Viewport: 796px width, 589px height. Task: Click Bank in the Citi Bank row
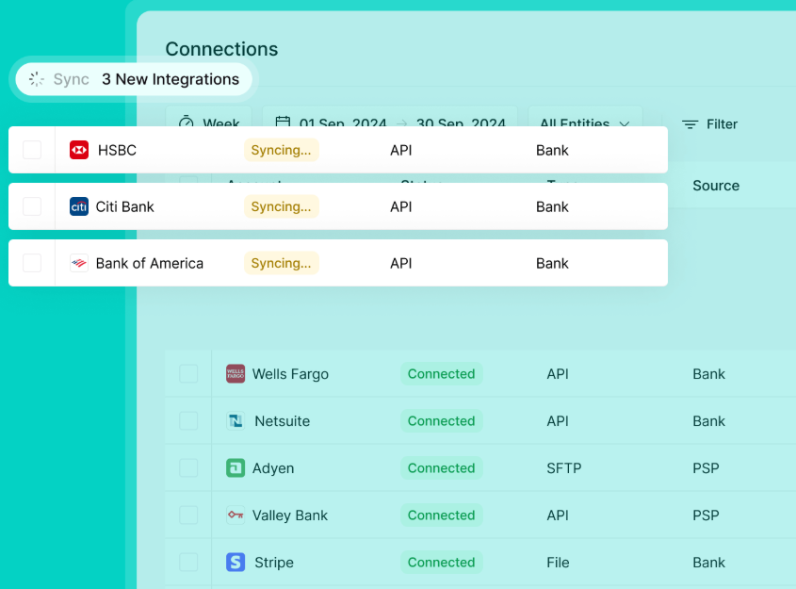(x=552, y=206)
